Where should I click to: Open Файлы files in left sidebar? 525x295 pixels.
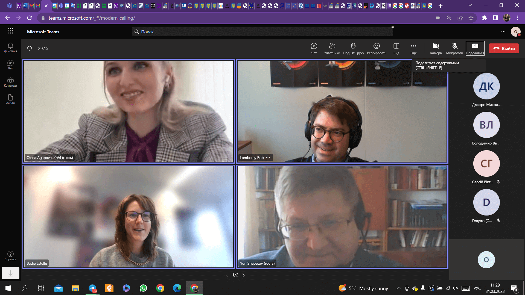pos(10,99)
